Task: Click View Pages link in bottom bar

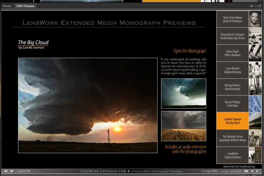Action: pos(225,171)
